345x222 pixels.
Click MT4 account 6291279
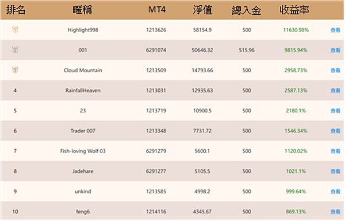click(156, 151)
